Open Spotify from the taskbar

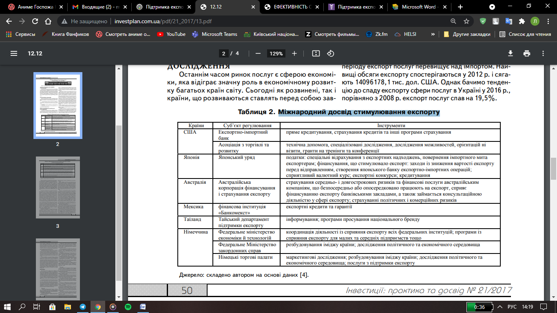(128, 307)
